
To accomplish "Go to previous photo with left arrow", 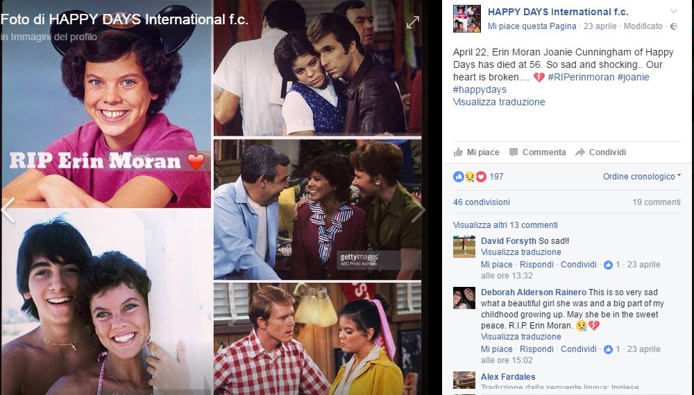I will click(8, 210).
